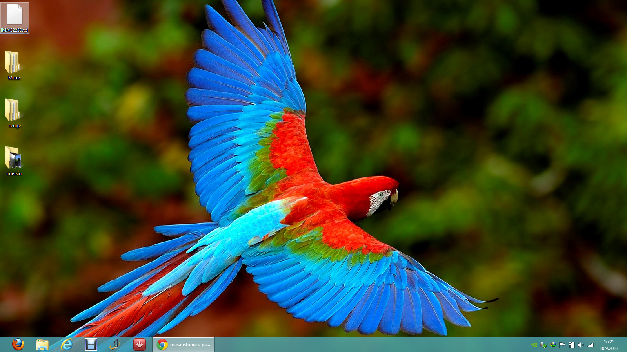This screenshot has height=352, width=627.
Task: Click the Safely Remove Hardware tray icon
Action: 543,345
